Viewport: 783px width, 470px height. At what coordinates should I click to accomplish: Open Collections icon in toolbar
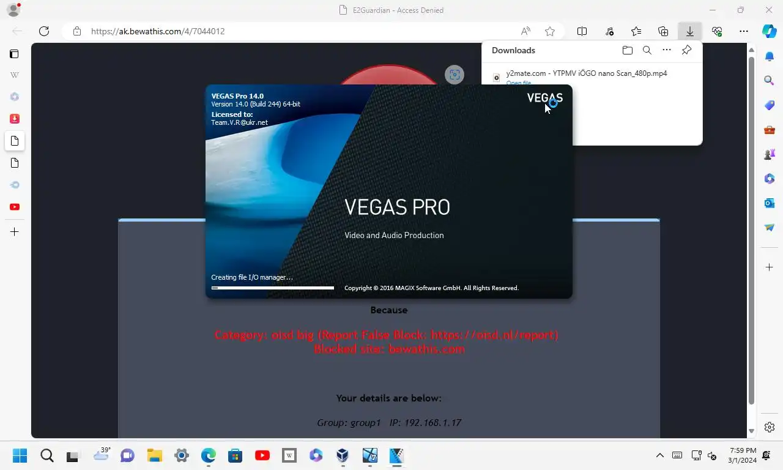coord(663,31)
